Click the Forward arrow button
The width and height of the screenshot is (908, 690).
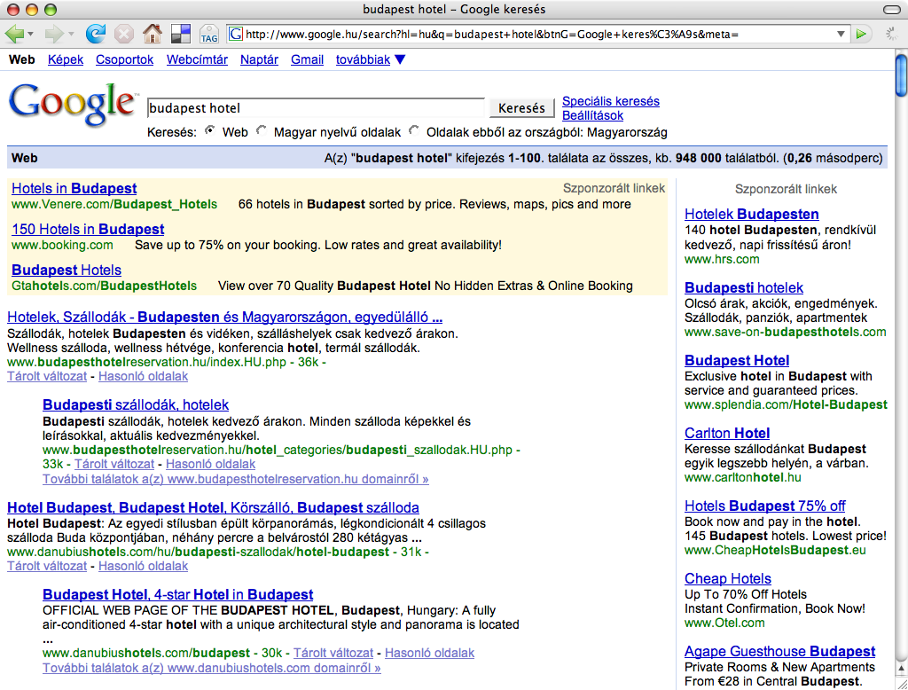[x=54, y=35]
